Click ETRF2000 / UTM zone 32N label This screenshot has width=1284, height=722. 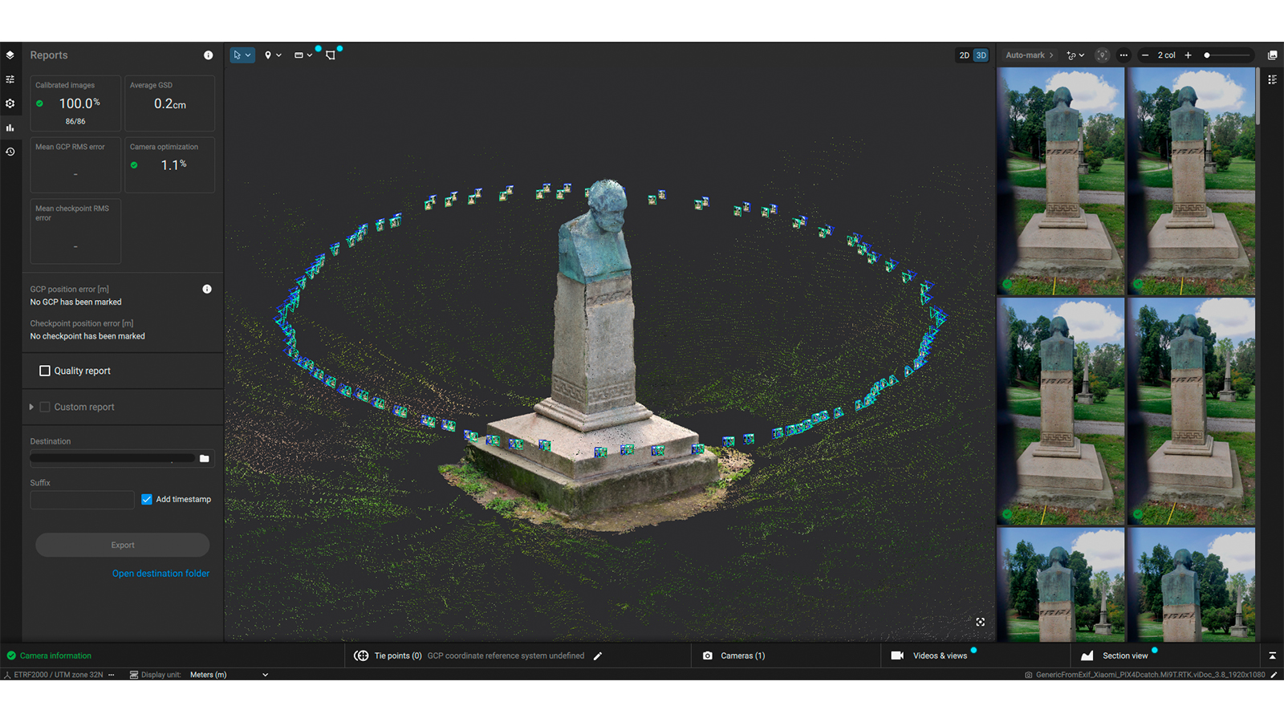(x=59, y=675)
